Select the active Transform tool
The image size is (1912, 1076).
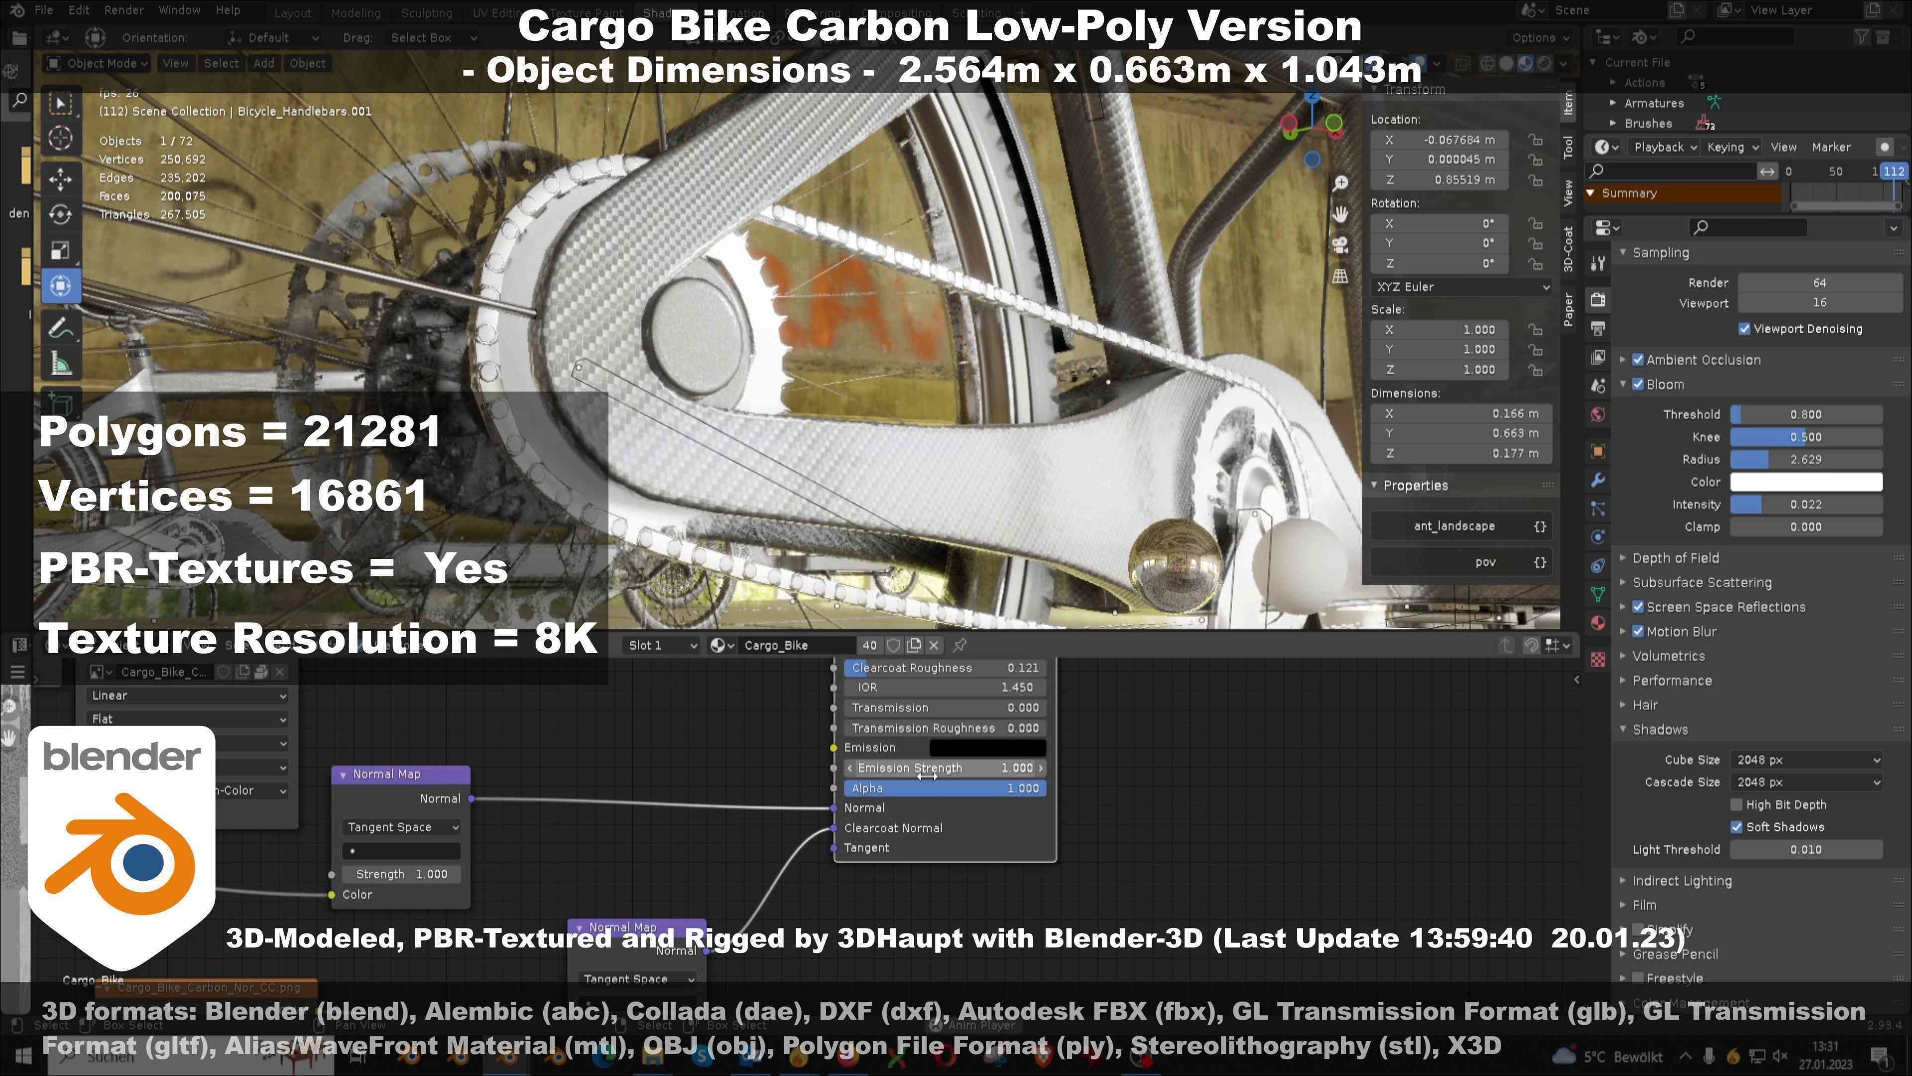pyautogui.click(x=61, y=286)
